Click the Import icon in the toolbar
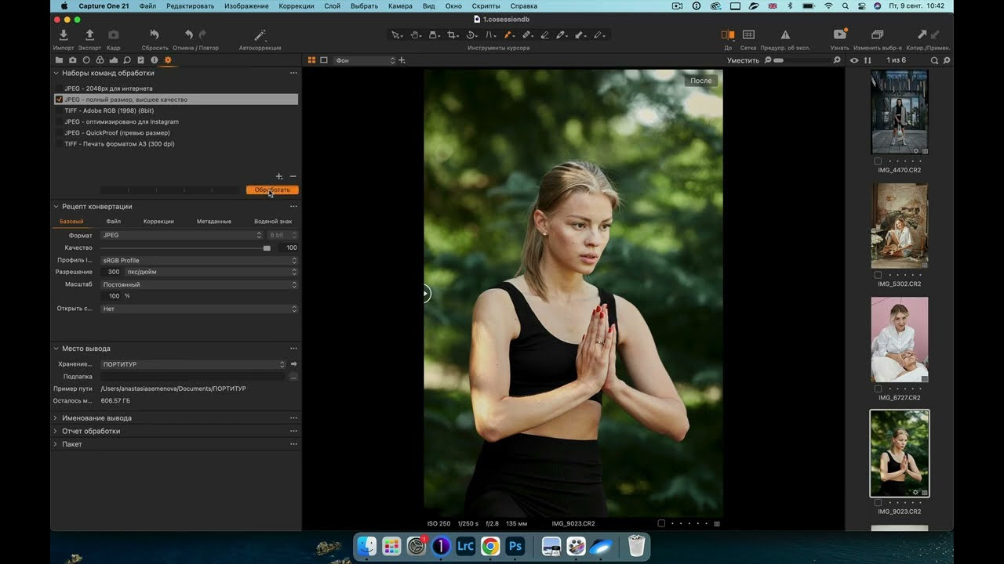Viewport: 1004px width, 564px height. [x=64, y=35]
